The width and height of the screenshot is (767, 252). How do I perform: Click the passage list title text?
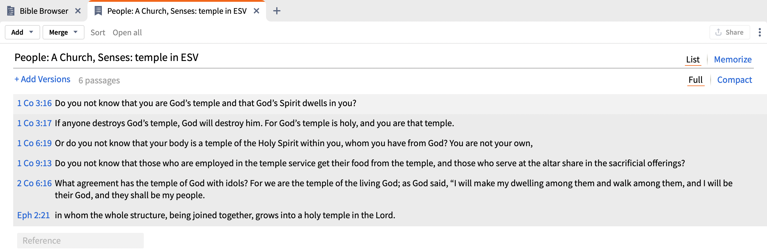[x=106, y=57]
